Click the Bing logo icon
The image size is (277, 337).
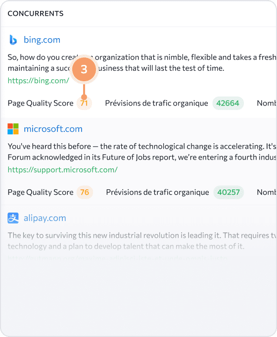pos(13,40)
